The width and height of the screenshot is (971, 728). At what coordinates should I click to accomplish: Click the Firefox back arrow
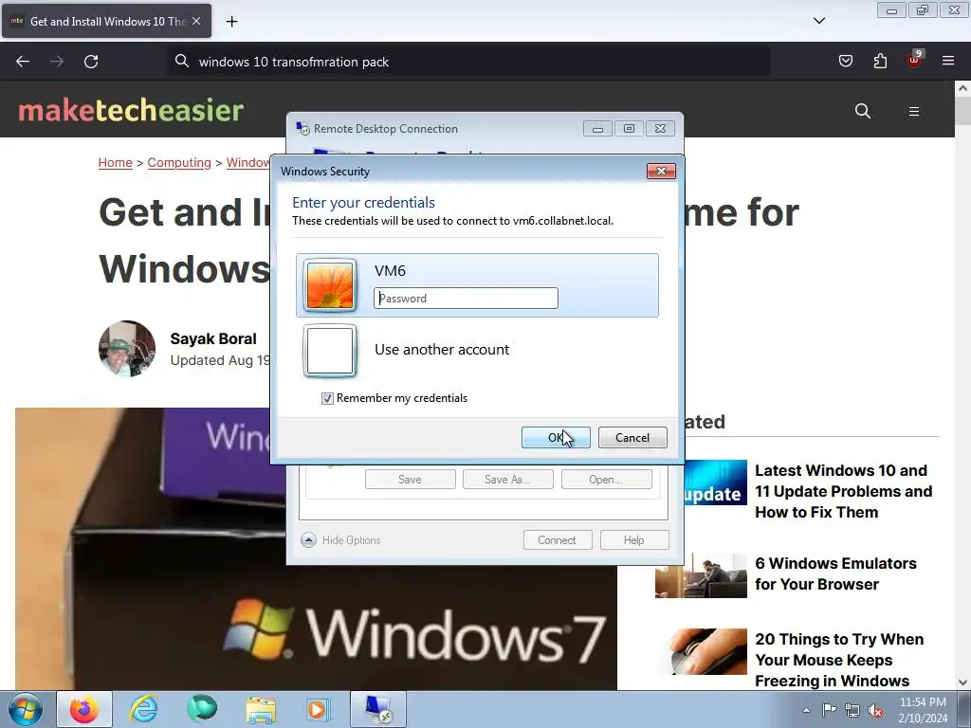23,62
